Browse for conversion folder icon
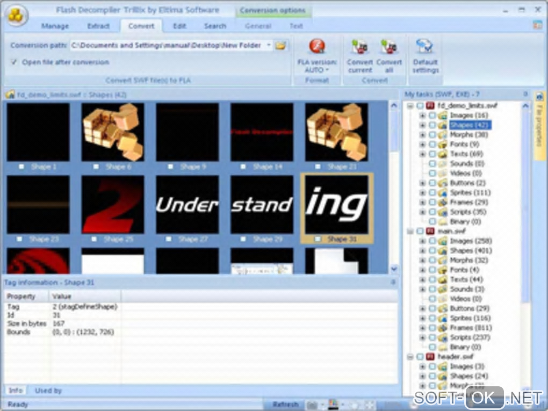 click(280, 46)
